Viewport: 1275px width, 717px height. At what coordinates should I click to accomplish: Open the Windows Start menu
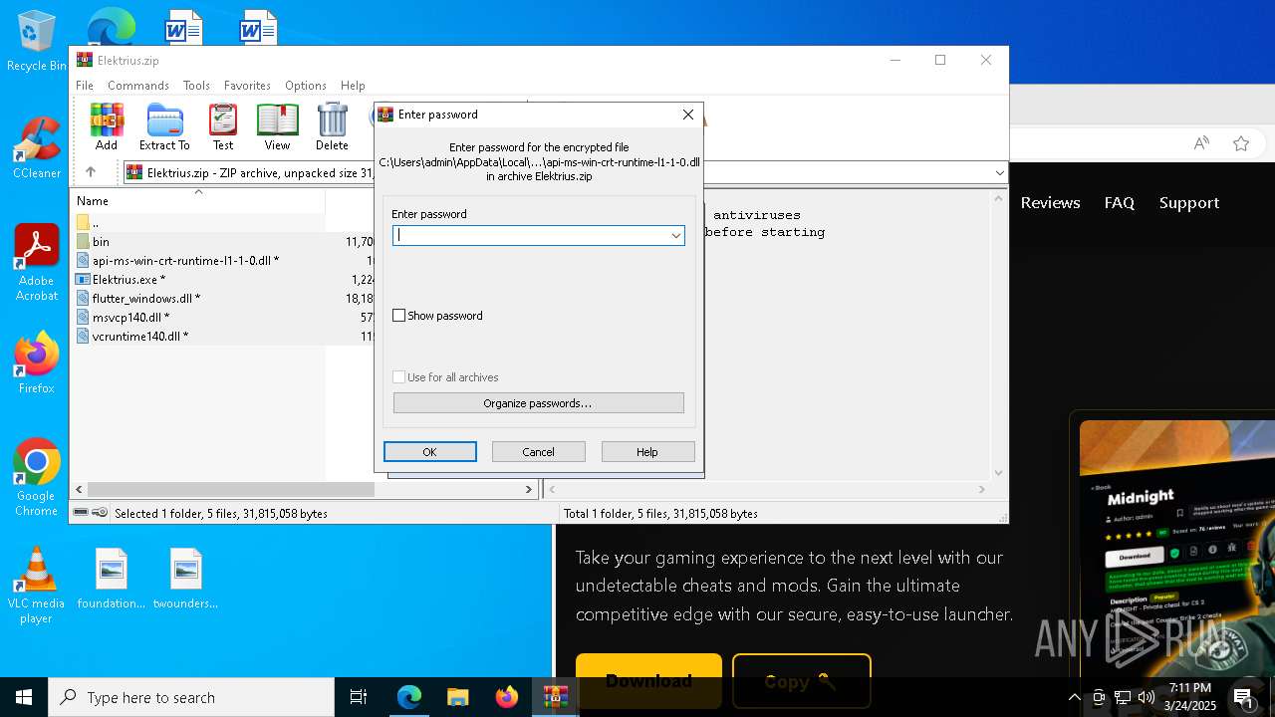click(x=24, y=697)
